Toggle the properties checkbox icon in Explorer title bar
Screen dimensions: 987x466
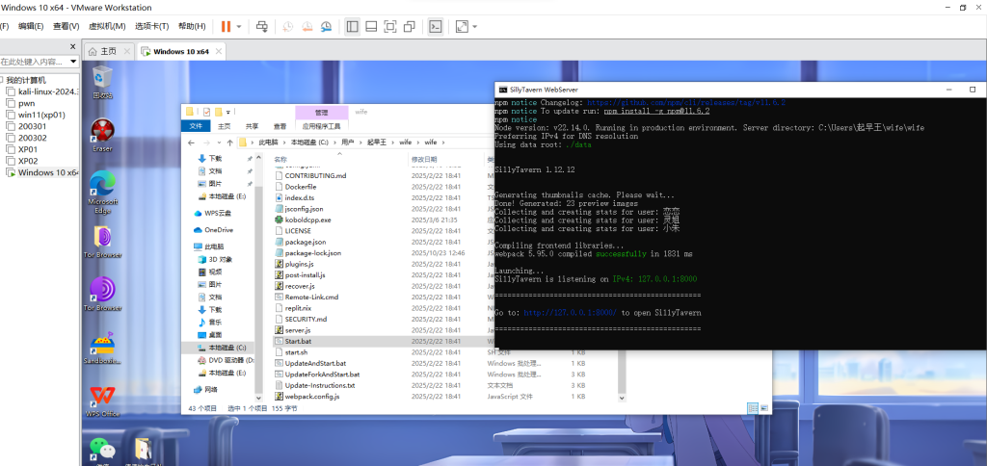coord(205,111)
